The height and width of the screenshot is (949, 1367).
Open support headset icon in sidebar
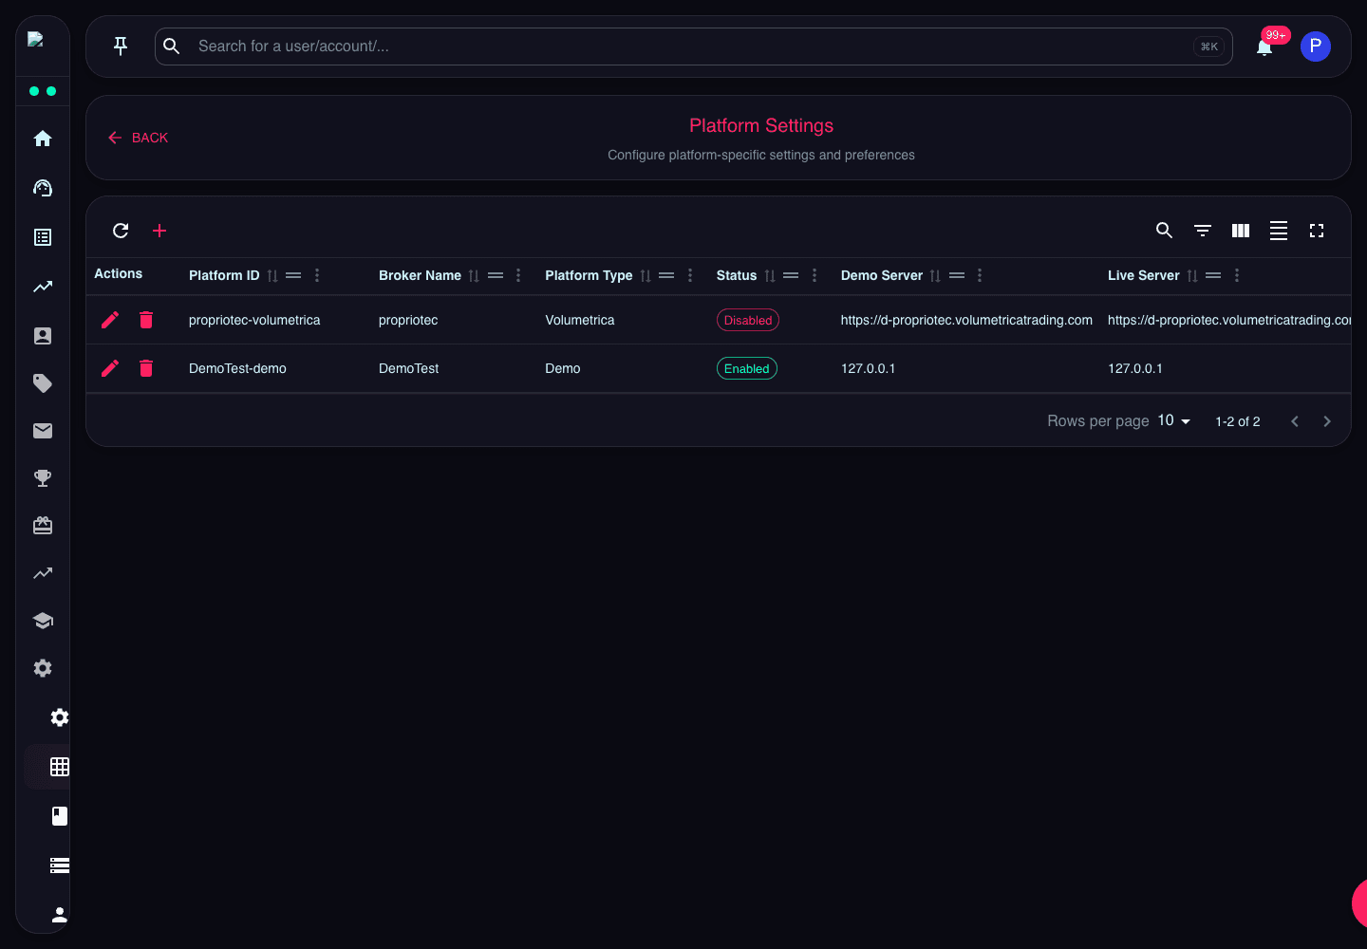43,188
